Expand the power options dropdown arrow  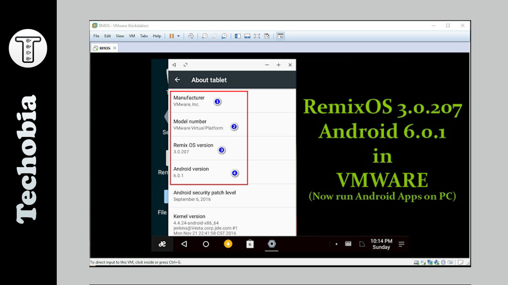click(x=179, y=36)
